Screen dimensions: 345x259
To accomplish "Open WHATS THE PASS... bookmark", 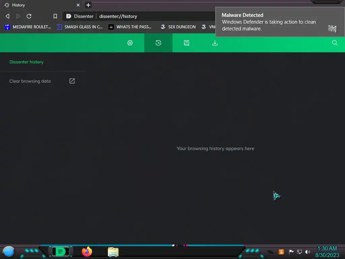I will tap(130, 27).
